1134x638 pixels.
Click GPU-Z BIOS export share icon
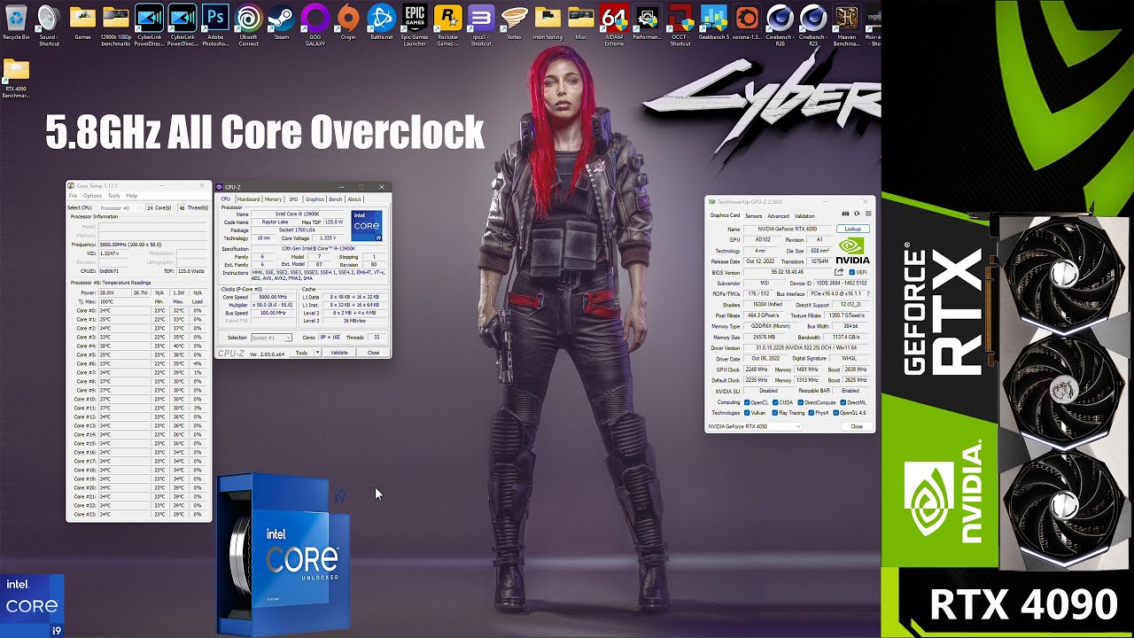tap(839, 272)
